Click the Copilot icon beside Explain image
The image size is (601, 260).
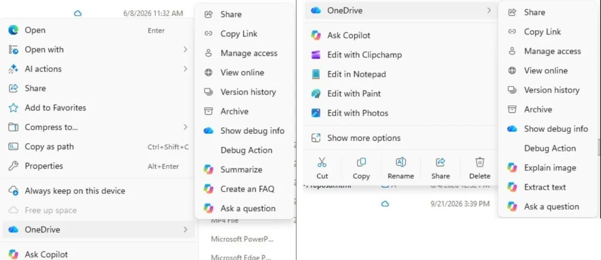tap(512, 167)
